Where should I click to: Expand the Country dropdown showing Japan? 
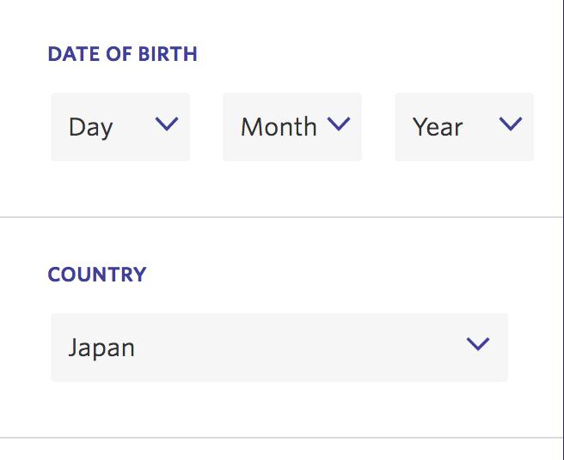pyautogui.click(x=279, y=348)
